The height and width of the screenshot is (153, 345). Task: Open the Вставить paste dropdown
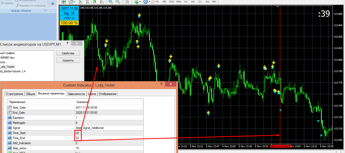tap(7, 4)
